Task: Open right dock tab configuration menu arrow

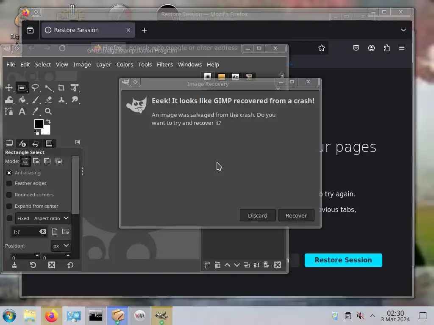Action: [x=282, y=76]
